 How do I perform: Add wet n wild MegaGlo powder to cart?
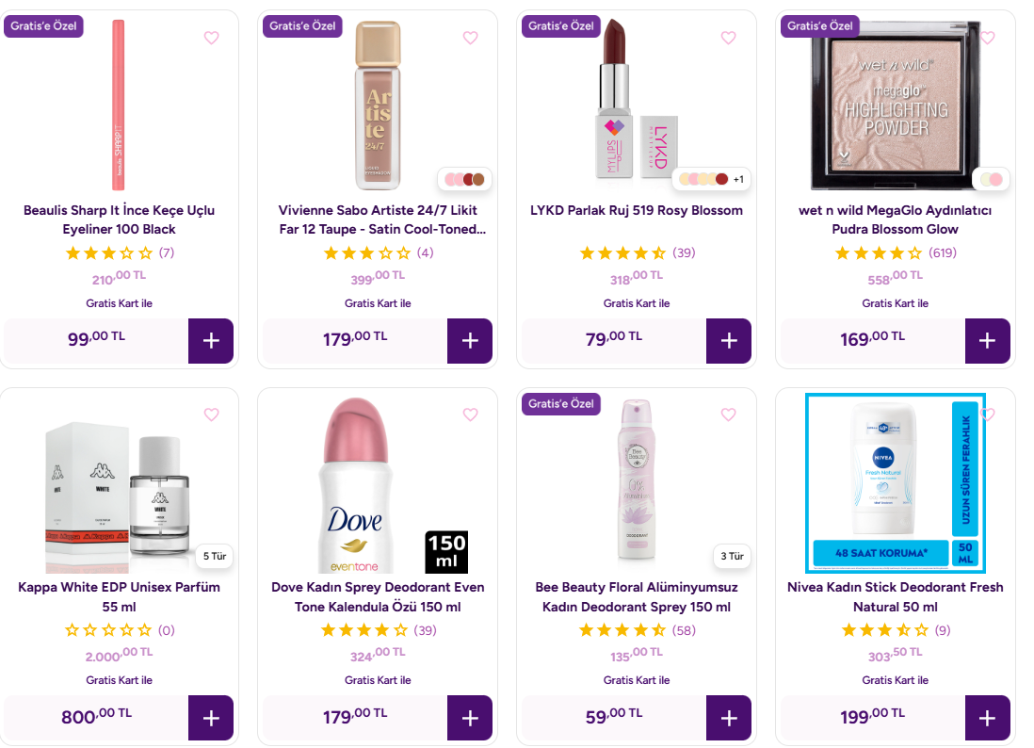tap(987, 341)
